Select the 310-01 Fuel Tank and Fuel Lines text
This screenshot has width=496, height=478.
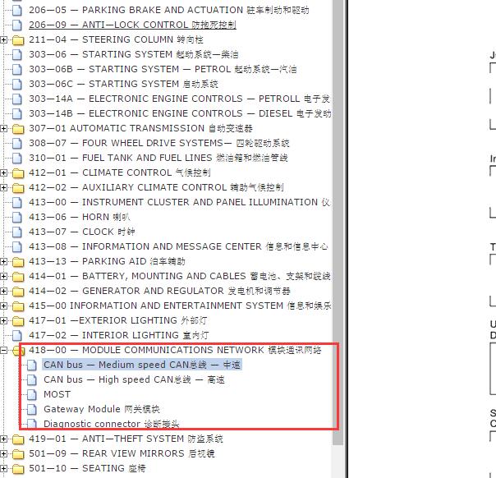pos(158,158)
